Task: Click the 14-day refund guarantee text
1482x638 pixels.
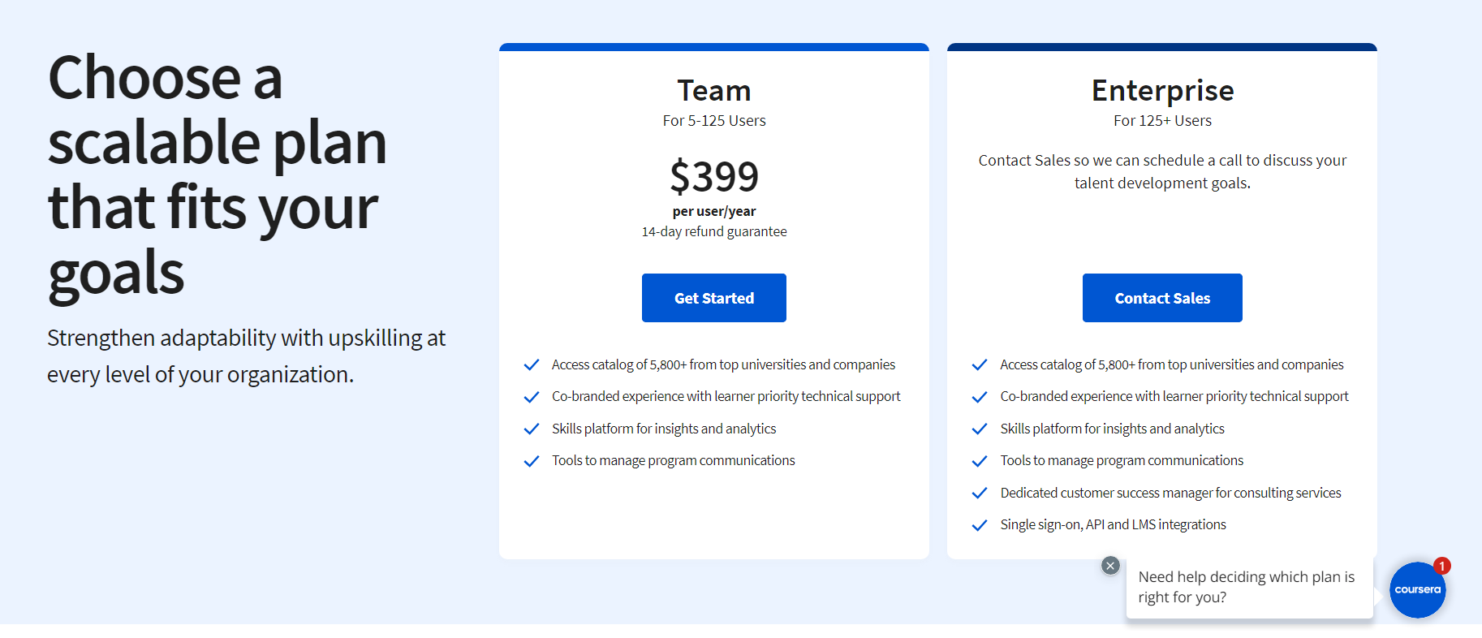Action: point(713,231)
